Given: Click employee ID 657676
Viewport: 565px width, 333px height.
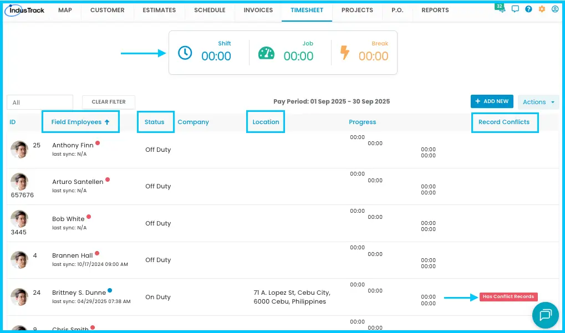Looking at the screenshot, I should (22, 195).
